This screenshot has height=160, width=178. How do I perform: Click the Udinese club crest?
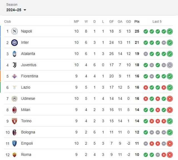point(14,99)
